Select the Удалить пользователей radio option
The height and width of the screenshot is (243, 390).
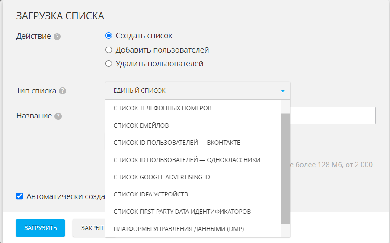tap(109, 64)
